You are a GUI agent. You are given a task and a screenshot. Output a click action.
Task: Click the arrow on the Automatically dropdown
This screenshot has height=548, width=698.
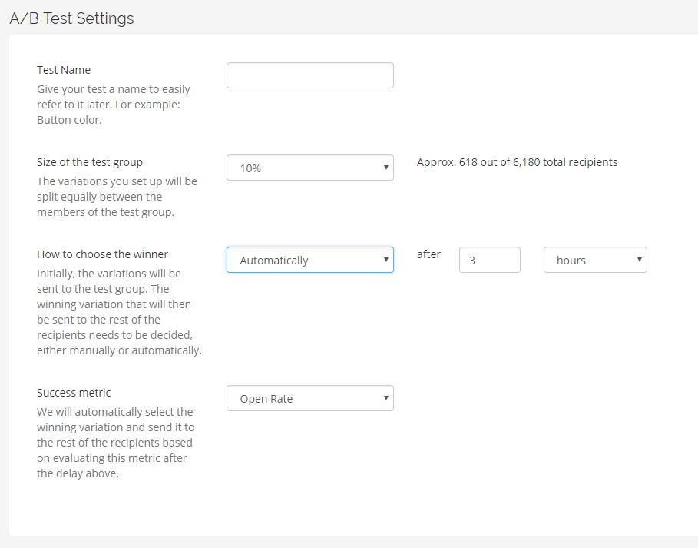(x=386, y=260)
